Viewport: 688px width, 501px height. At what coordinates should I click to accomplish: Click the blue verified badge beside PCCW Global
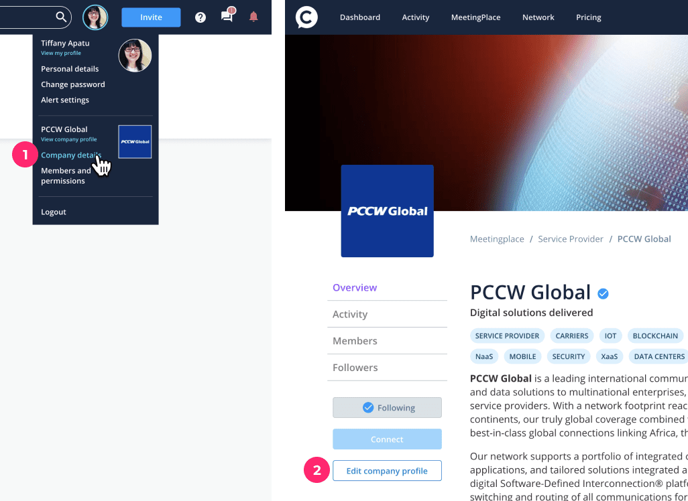603,293
